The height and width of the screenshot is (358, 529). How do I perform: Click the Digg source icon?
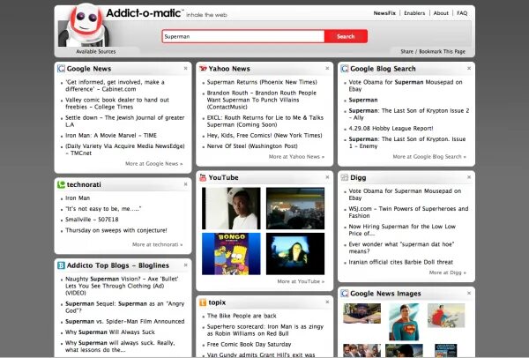pyautogui.click(x=344, y=177)
